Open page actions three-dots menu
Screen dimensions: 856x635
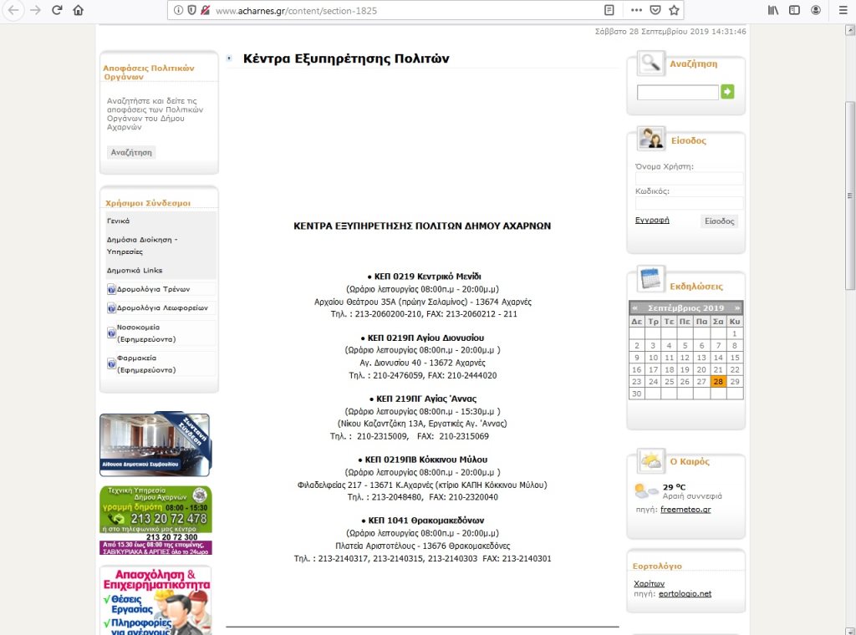coord(636,10)
